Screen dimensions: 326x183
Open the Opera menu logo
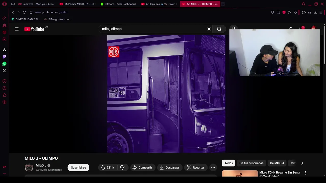(x=4, y=4)
